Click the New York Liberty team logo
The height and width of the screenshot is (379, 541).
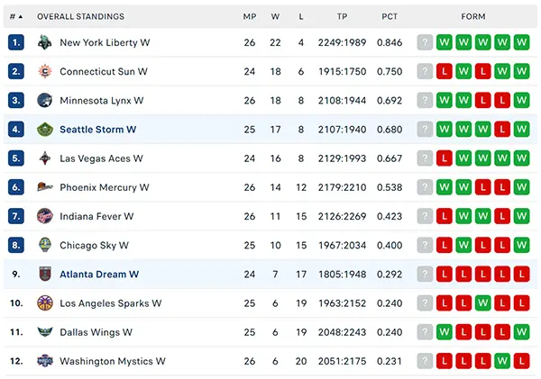coord(45,42)
